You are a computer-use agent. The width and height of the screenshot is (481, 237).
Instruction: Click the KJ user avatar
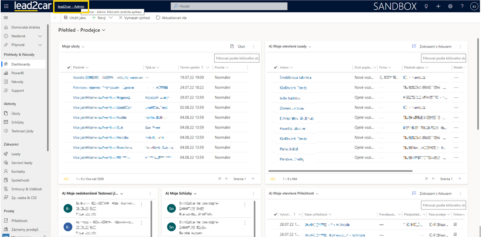click(473, 6)
